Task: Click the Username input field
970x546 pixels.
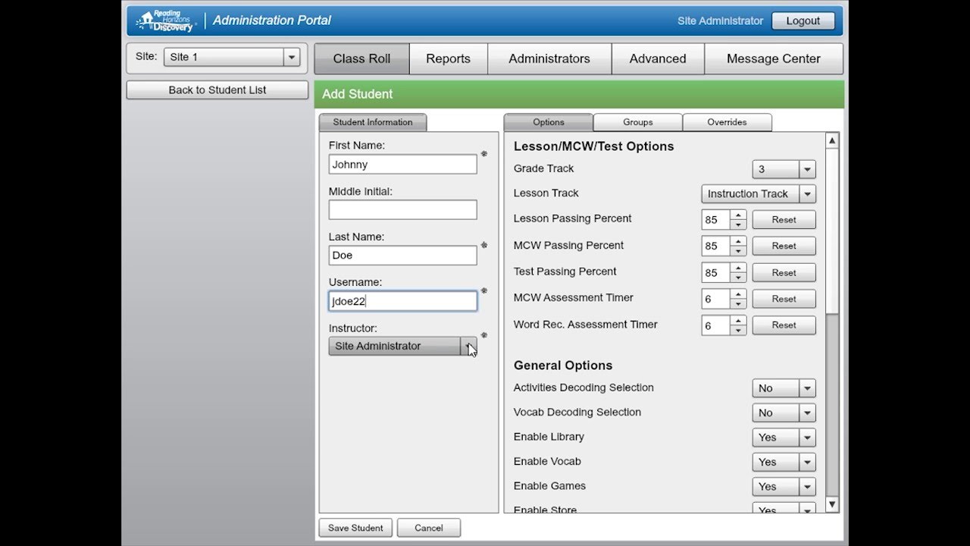Action: tap(402, 301)
